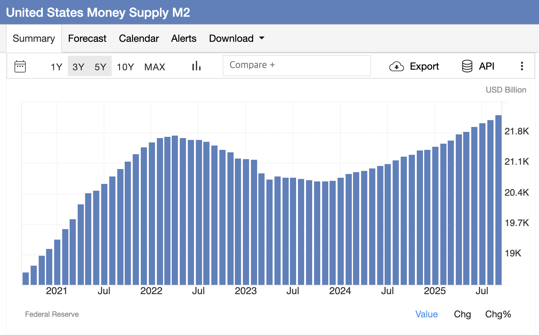Viewport: 539px width, 335px height.
Task: Click the Download caret arrow
Action: [262, 38]
